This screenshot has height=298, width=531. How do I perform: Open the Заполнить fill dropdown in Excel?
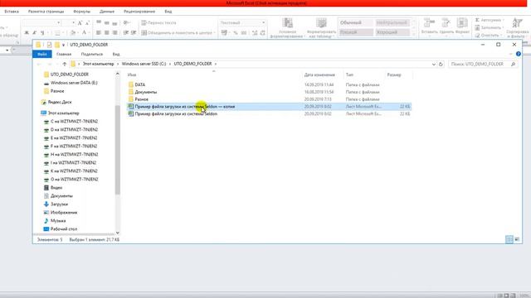point(490,27)
